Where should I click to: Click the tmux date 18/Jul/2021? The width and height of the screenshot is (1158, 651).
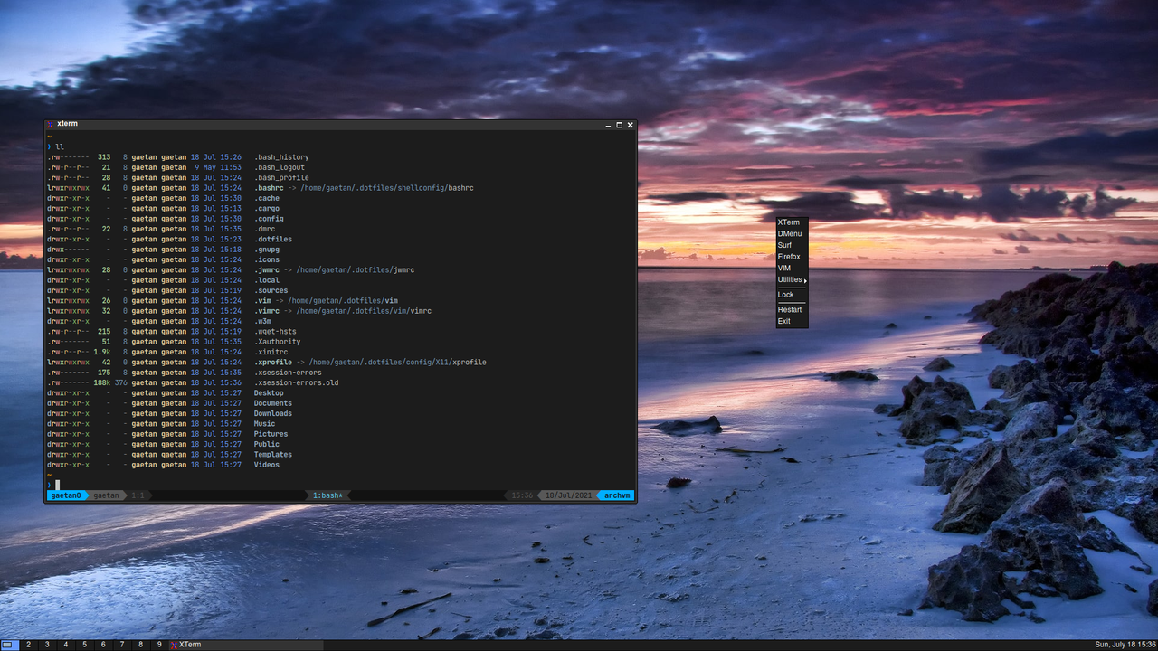[568, 495]
